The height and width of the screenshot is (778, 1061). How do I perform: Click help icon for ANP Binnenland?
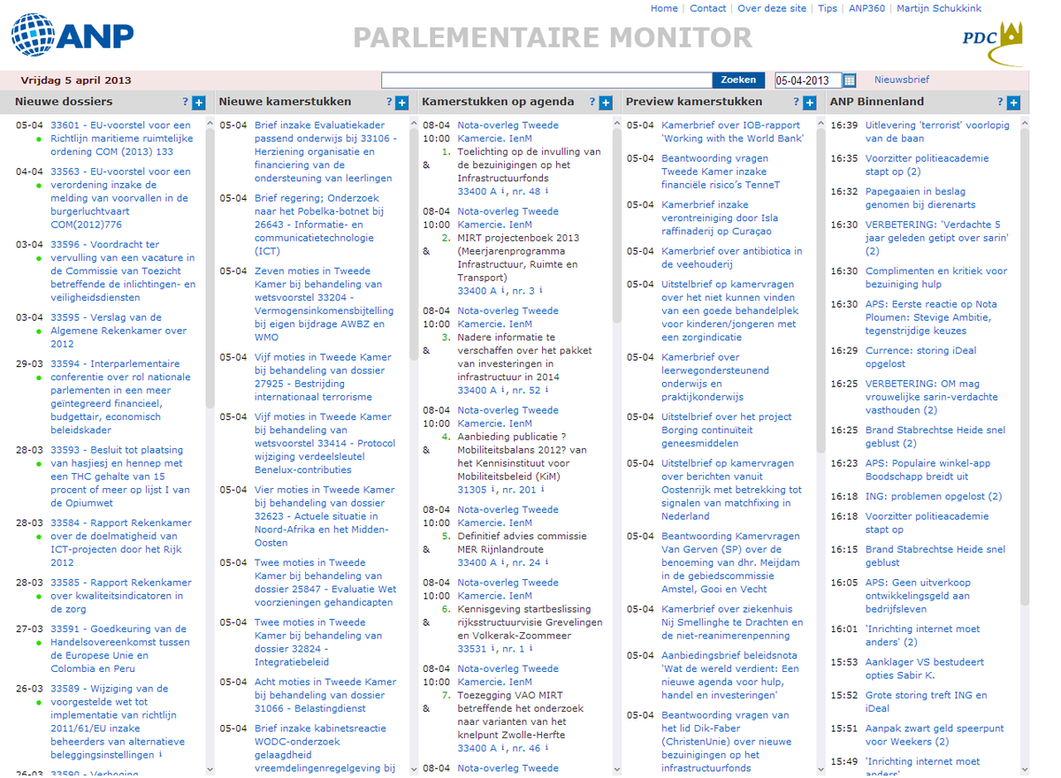tap(1000, 103)
